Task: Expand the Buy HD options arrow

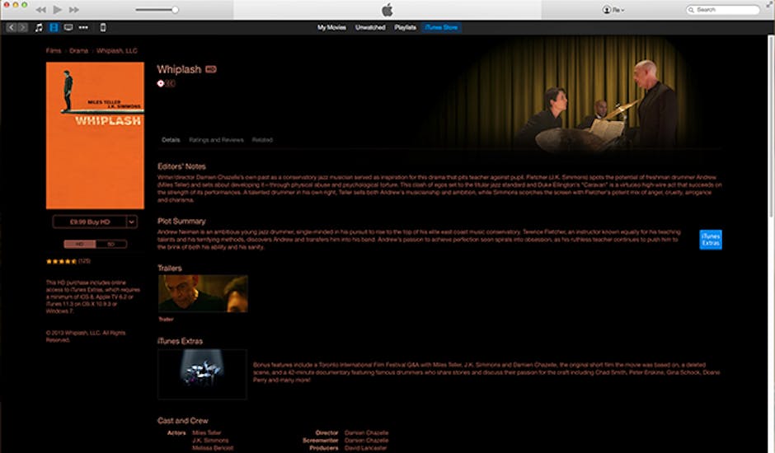Action: 132,222
